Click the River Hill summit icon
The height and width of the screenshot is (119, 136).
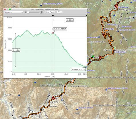pos(77,109)
